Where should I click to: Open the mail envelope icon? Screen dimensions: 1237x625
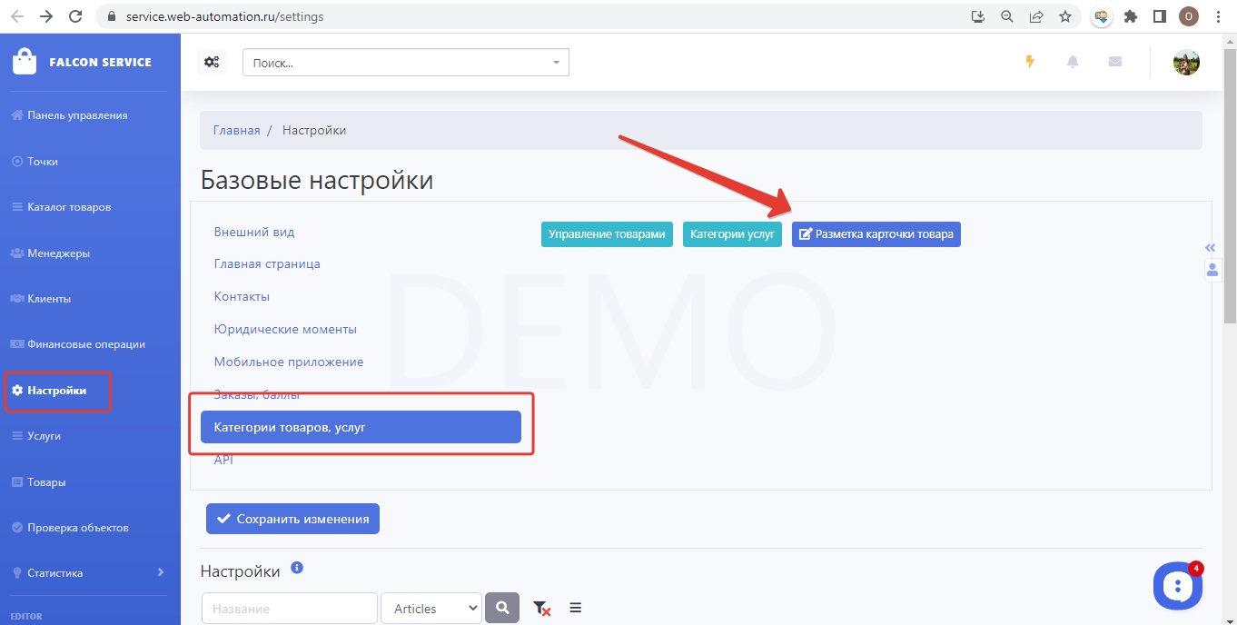pyautogui.click(x=1115, y=62)
